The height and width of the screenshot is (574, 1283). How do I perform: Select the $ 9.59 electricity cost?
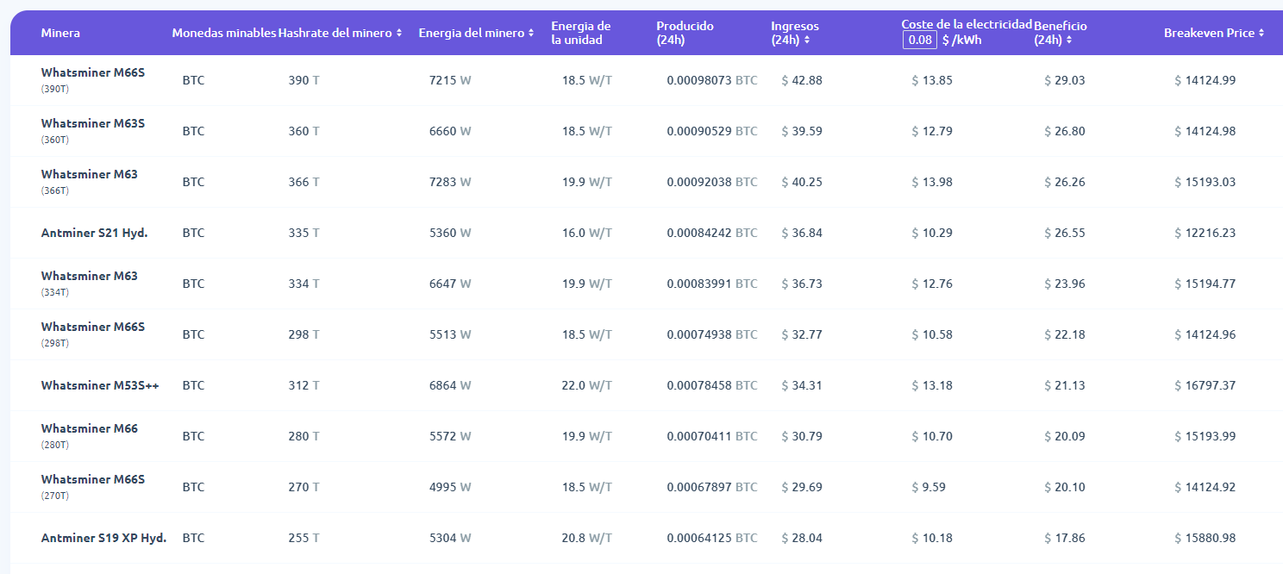point(929,487)
